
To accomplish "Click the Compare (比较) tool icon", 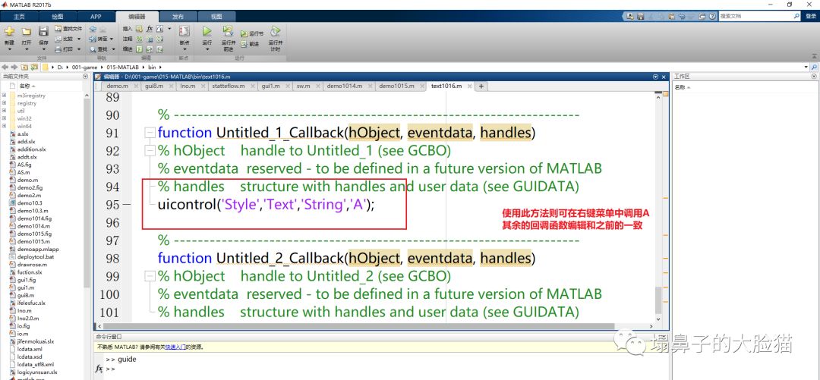I will pyautogui.click(x=58, y=39).
